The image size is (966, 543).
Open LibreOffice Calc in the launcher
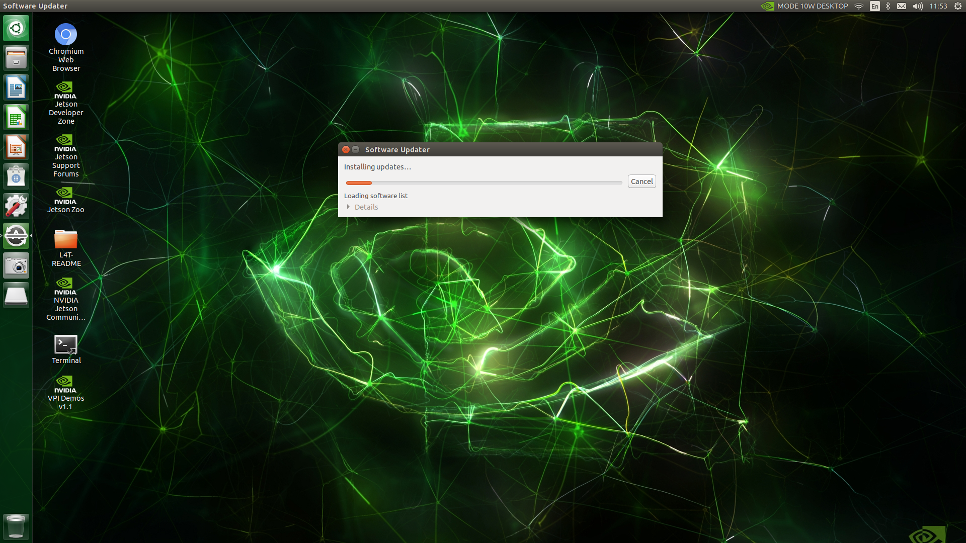click(x=16, y=118)
